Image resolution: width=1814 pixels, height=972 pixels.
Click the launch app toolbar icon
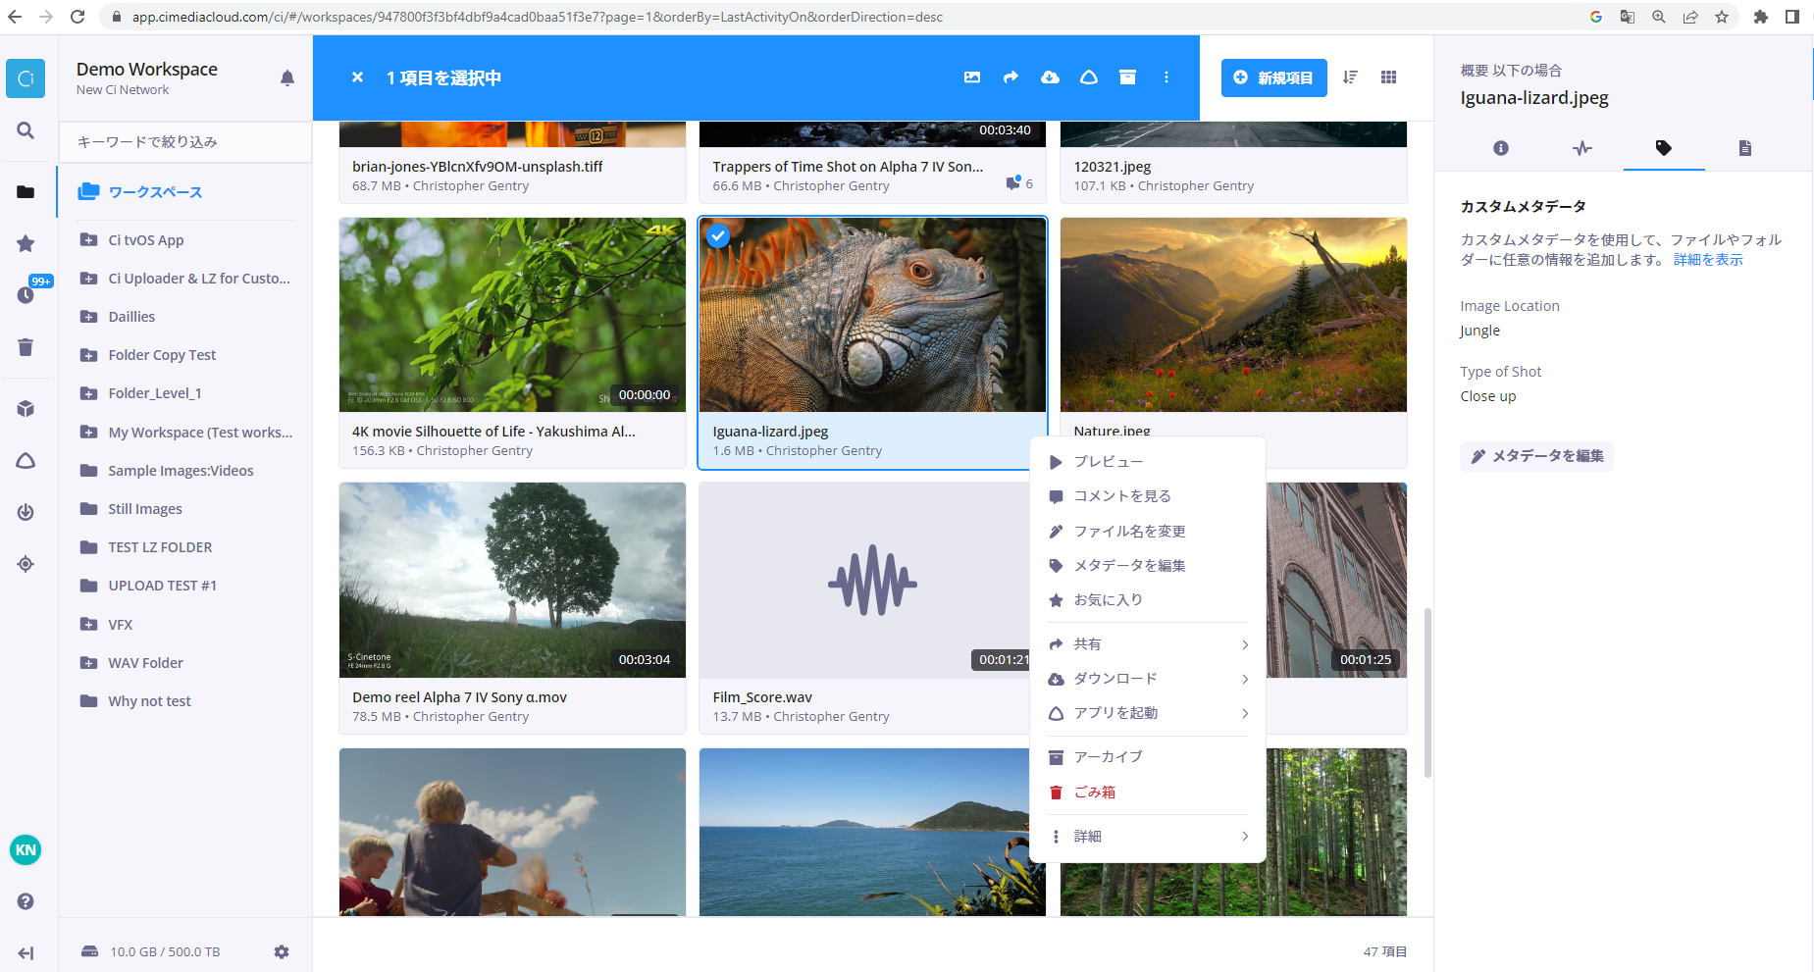pyautogui.click(x=1089, y=77)
